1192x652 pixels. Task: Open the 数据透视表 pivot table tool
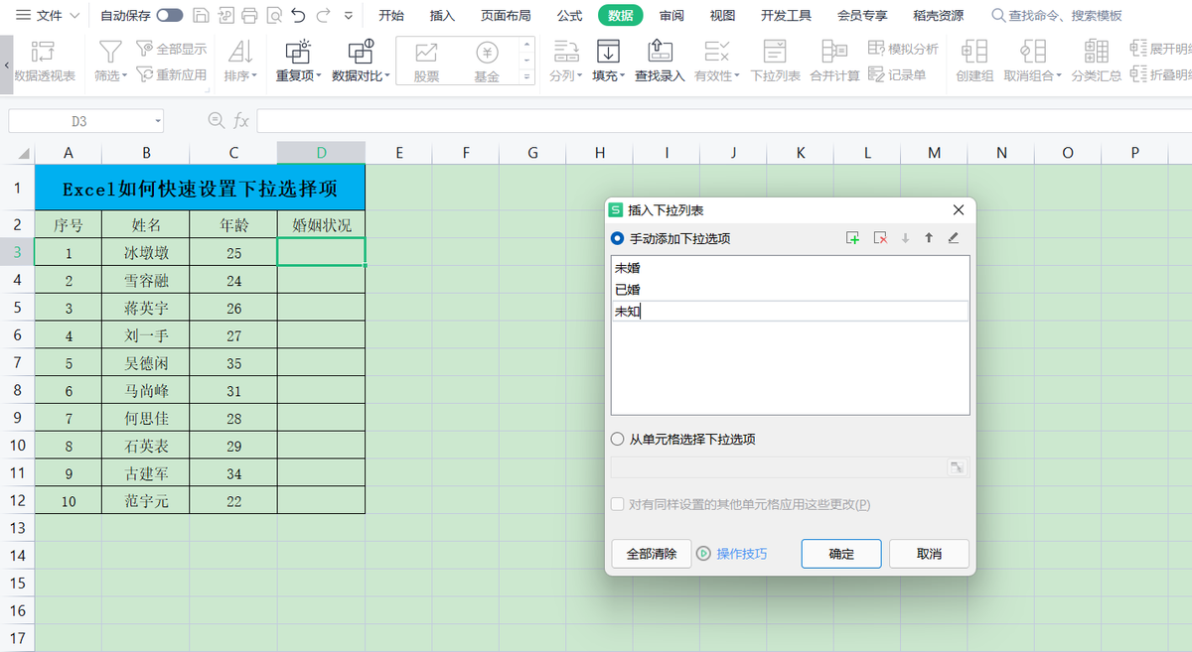point(45,62)
